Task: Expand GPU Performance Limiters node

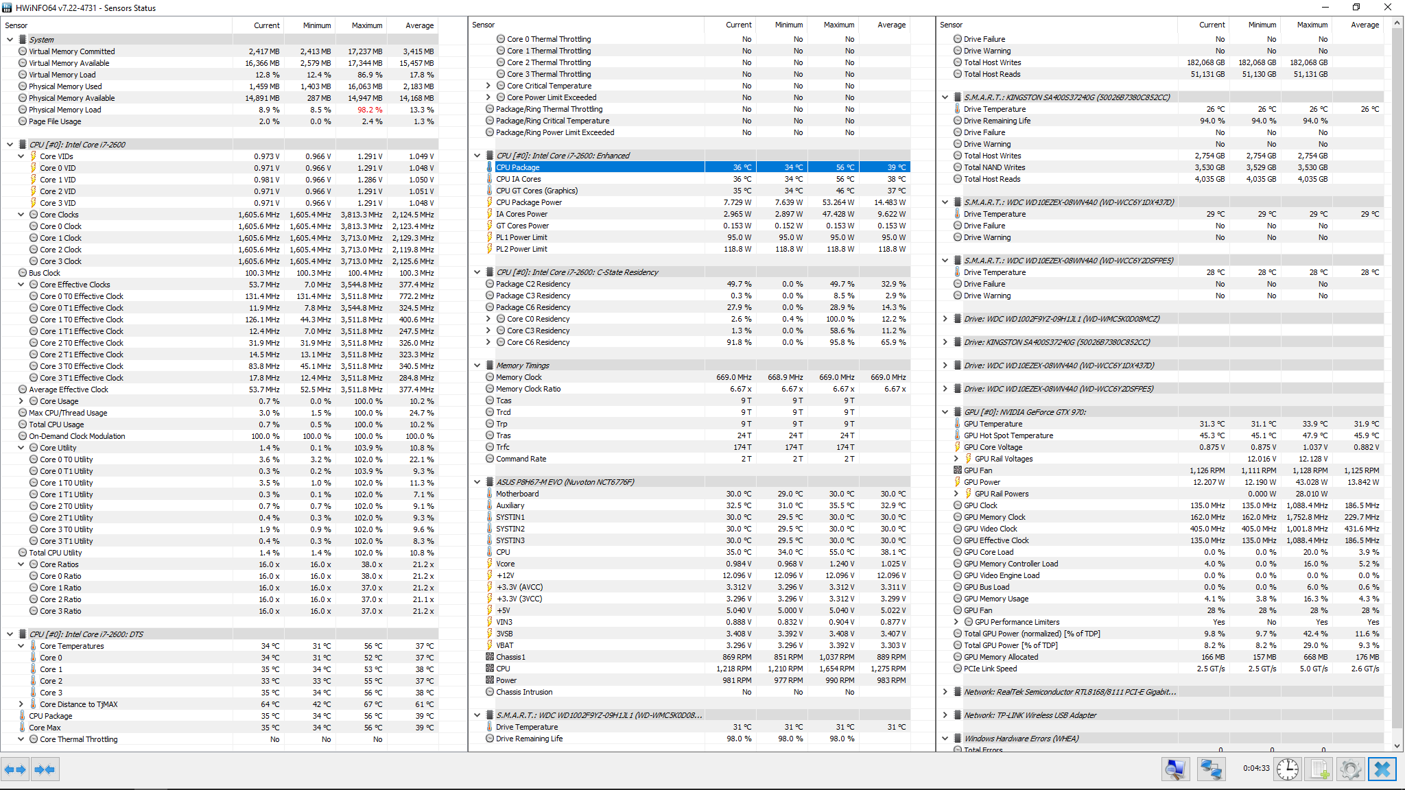Action: [956, 622]
